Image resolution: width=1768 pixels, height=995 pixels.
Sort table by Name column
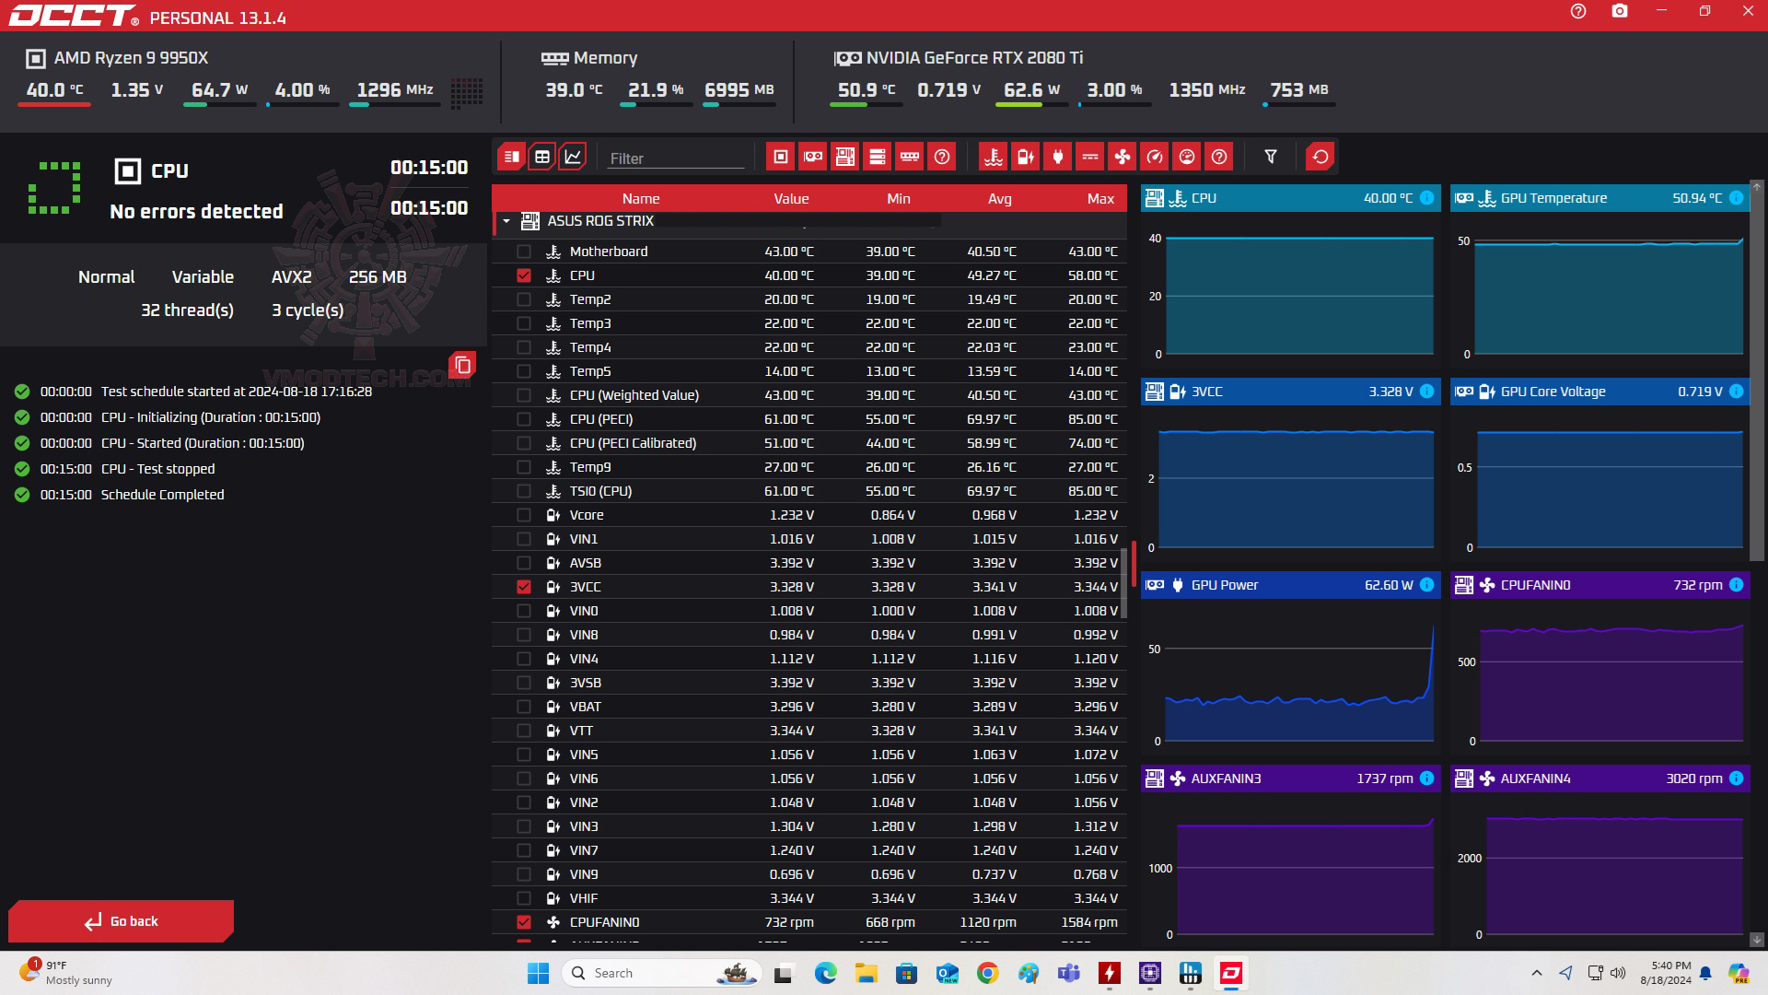[640, 199]
